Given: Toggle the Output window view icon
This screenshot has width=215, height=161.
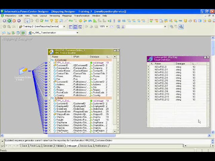Looking at the screenshot, I should pyautogui.click(x=75, y=27).
